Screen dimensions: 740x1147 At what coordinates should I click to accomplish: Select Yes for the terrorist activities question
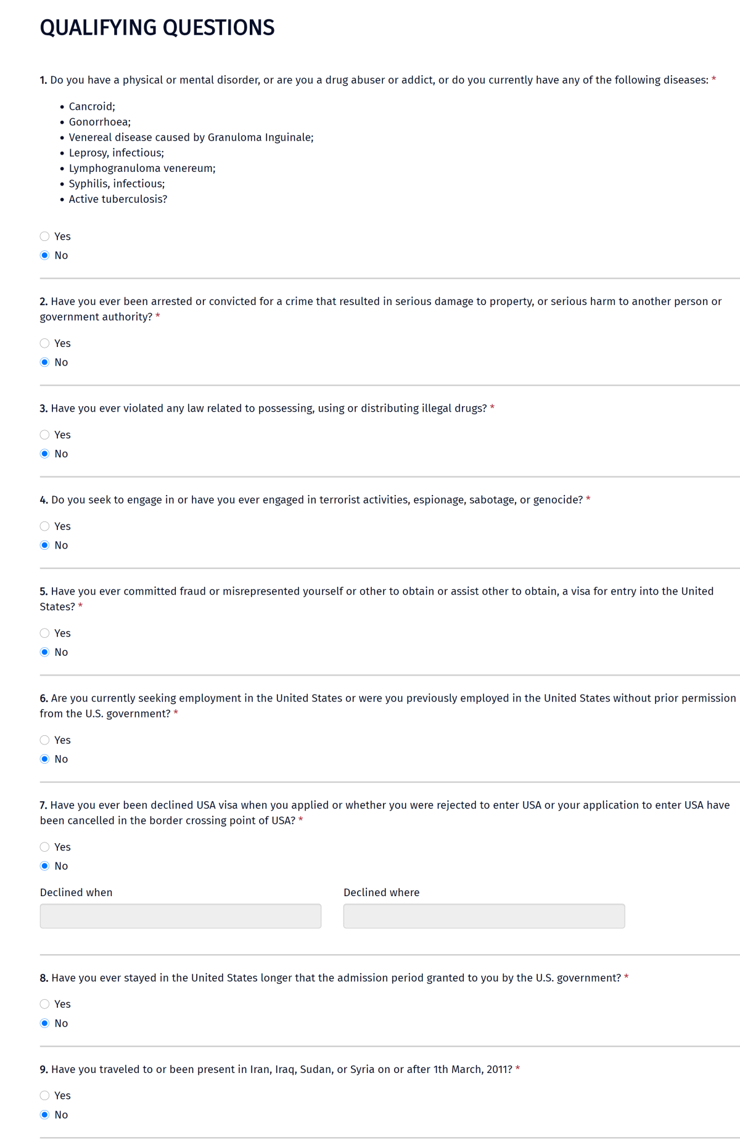(45, 526)
